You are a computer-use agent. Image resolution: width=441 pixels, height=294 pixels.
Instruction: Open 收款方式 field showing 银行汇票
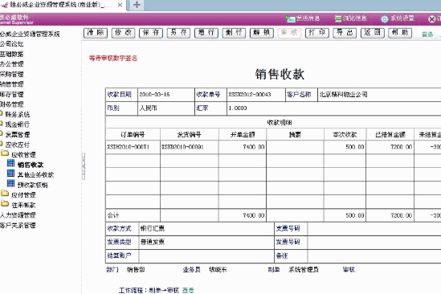(x=206, y=228)
